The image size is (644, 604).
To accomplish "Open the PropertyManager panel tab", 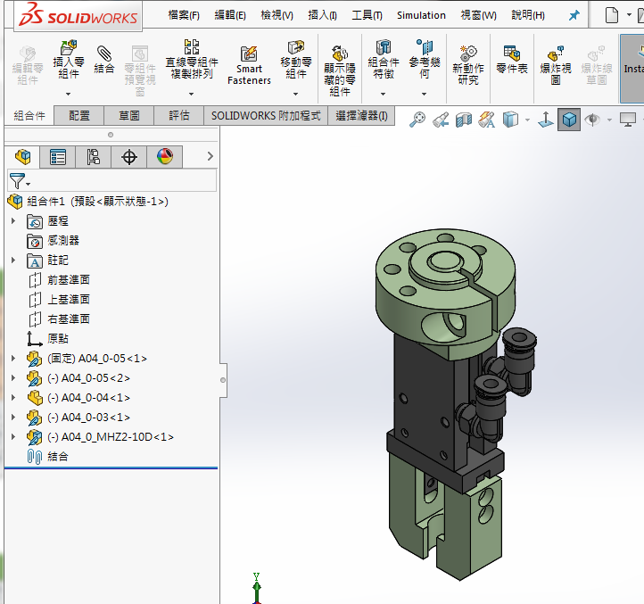I will pos(57,156).
